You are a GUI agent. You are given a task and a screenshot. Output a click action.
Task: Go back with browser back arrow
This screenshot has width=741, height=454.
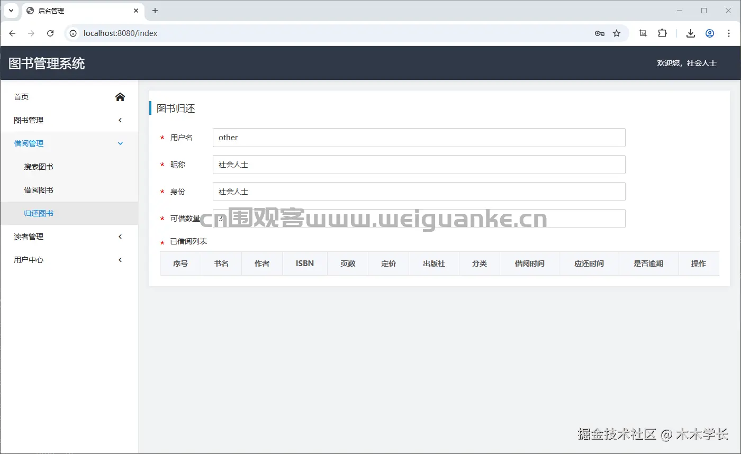[x=12, y=33]
